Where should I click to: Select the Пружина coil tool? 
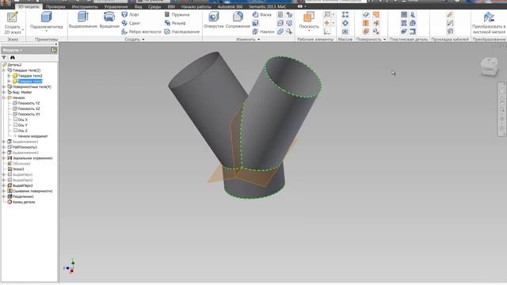point(177,14)
